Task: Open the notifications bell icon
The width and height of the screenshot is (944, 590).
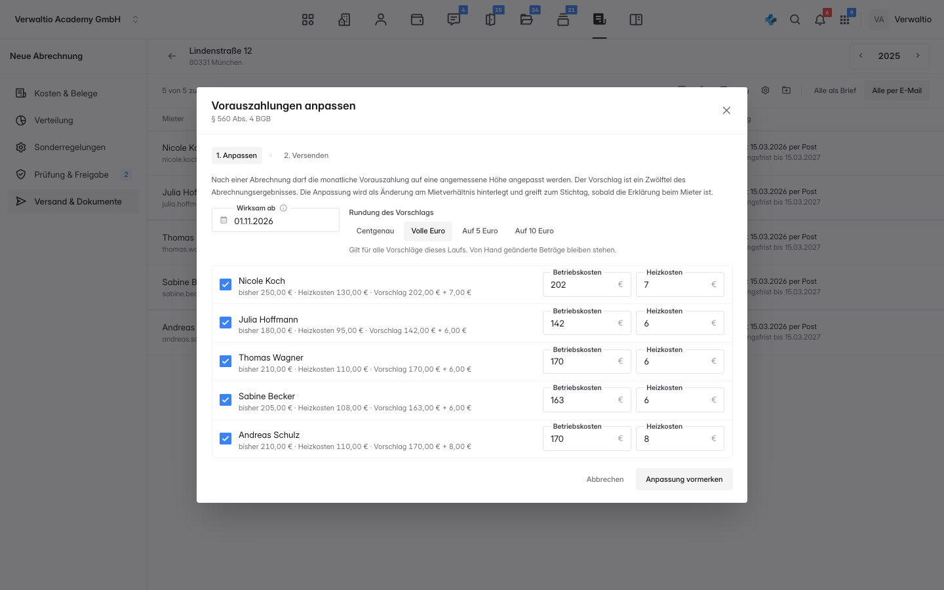Action: [x=820, y=20]
